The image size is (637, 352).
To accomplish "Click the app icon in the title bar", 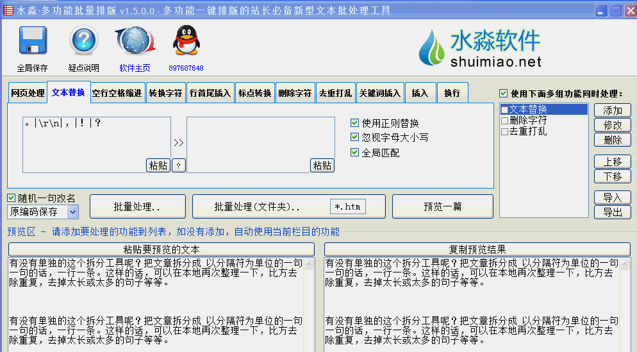I will coord(8,10).
